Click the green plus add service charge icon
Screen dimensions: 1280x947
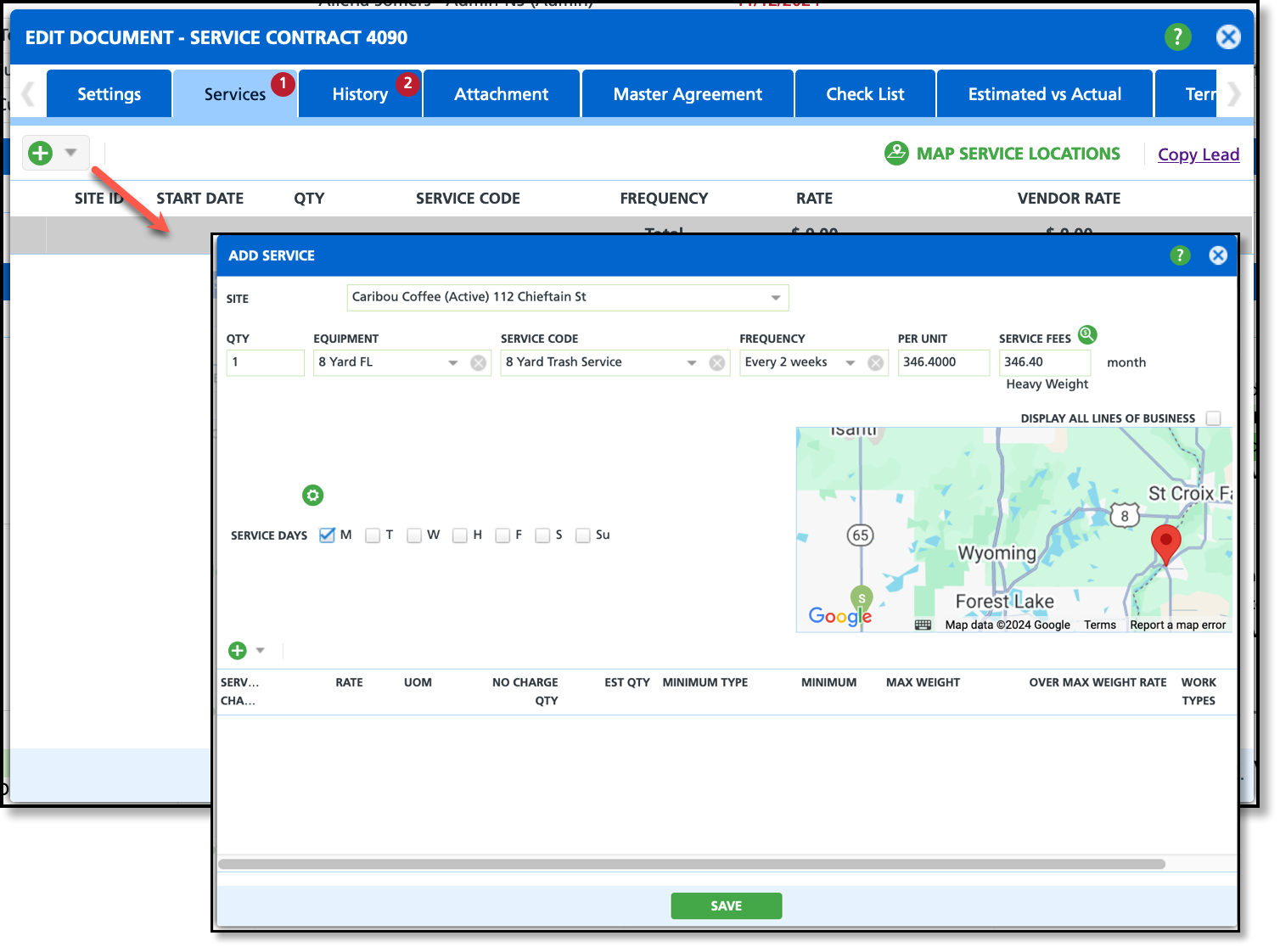(x=238, y=650)
